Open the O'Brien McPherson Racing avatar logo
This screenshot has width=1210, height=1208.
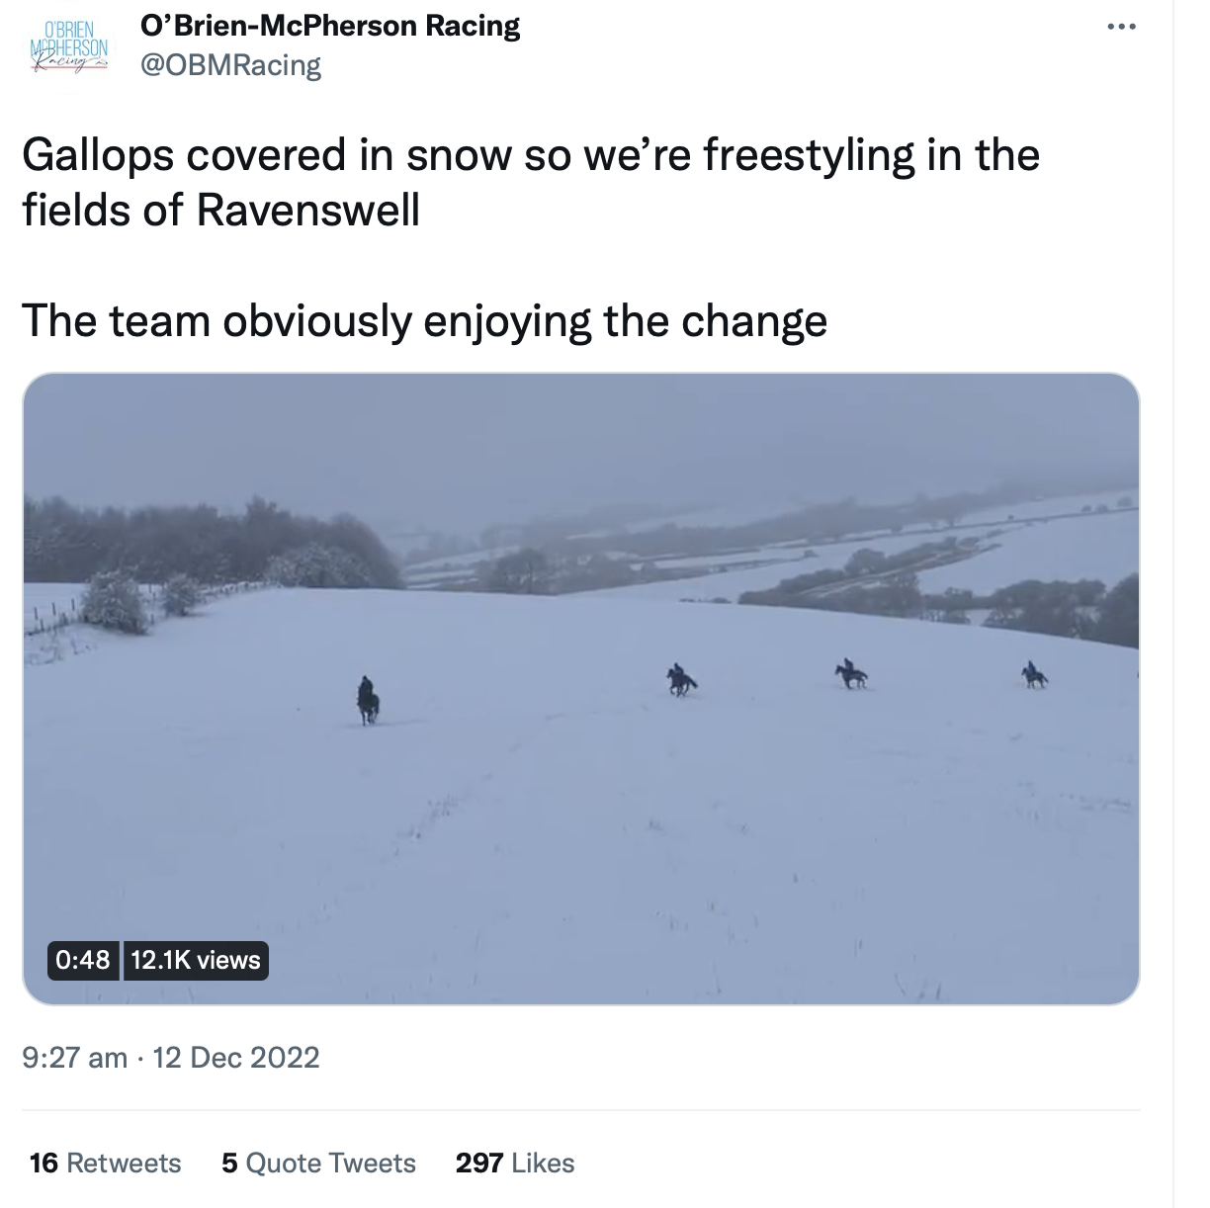pyautogui.click(x=69, y=48)
